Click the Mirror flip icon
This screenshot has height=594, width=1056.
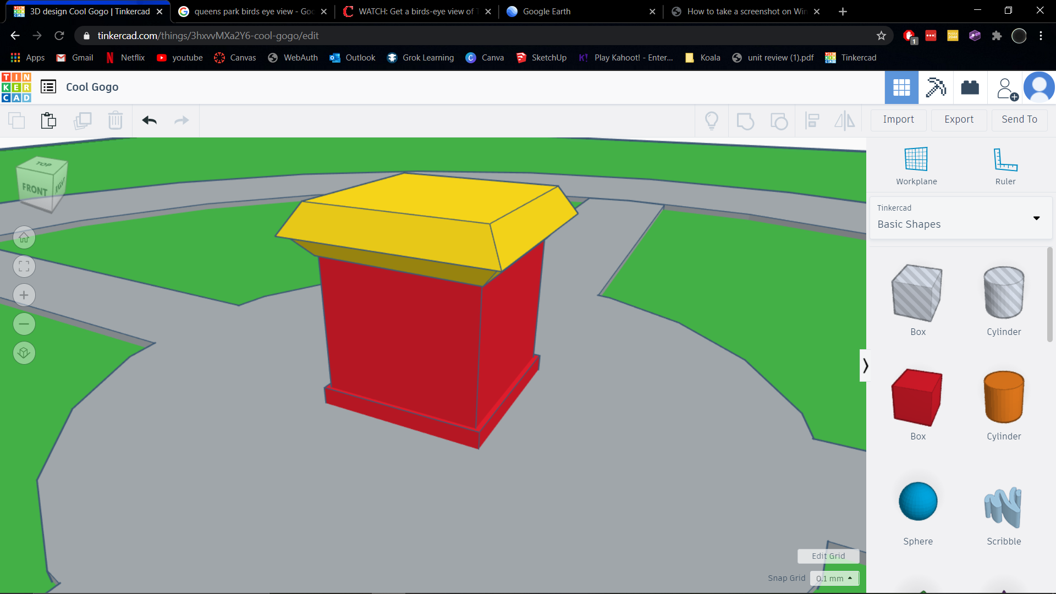pos(845,120)
